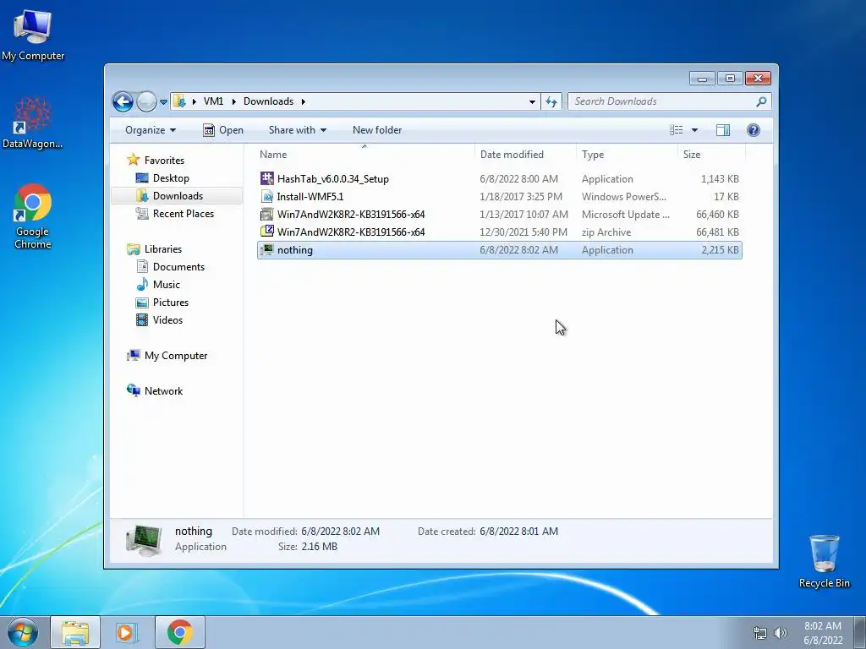Select Libraries in the navigation pane
The height and width of the screenshot is (649, 866).
click(163, 249)
